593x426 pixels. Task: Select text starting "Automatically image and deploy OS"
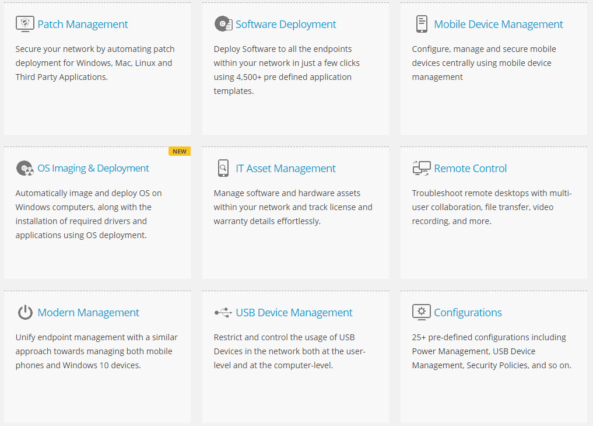(89, 214)
